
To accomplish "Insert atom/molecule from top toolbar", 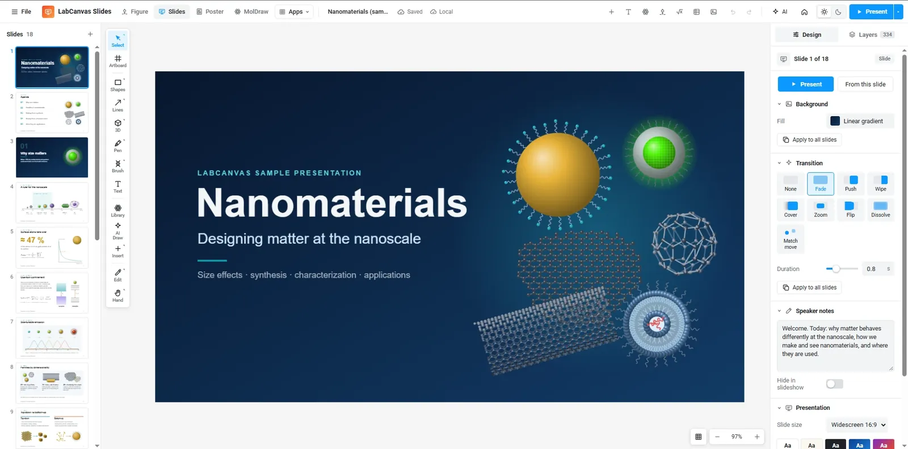I will [x=645, y=11].
